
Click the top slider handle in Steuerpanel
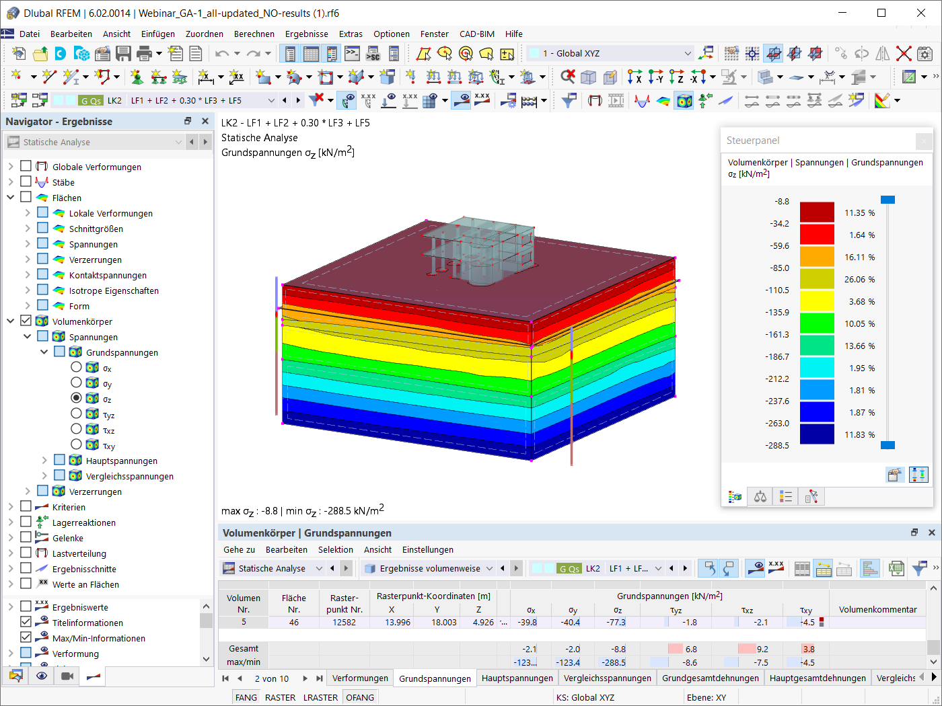888,200
